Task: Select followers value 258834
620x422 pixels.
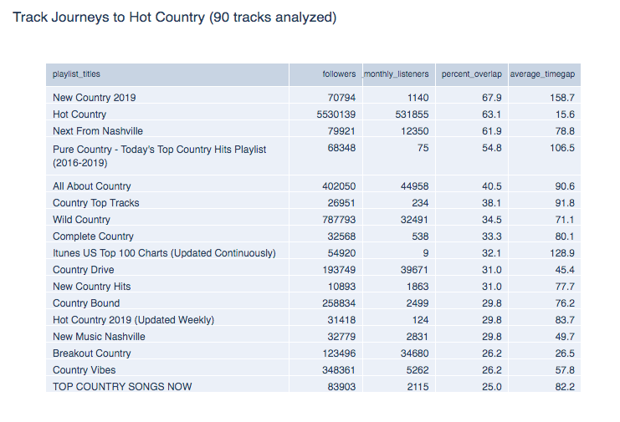Action: (339, 303)
